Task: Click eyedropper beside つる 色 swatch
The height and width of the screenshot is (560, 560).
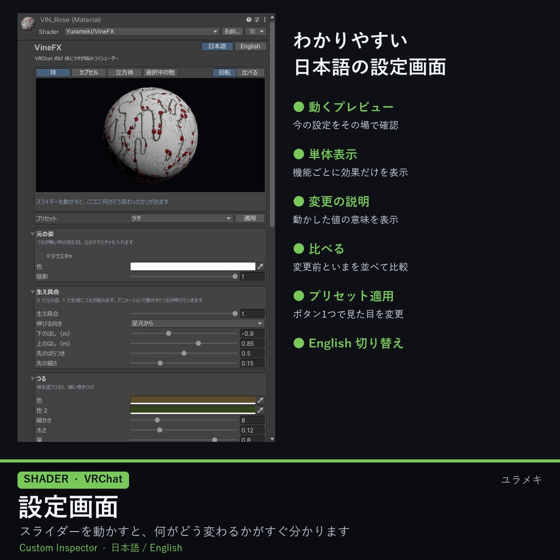Action: tap(261, 400)
